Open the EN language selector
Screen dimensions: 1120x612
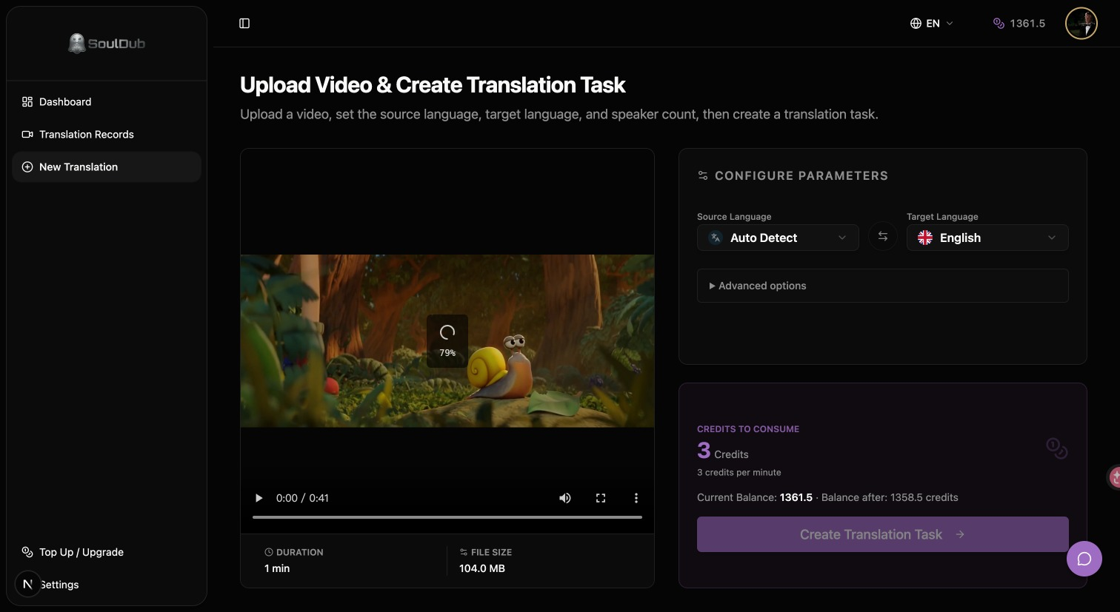pyautogui.click(x=932, y=24)
